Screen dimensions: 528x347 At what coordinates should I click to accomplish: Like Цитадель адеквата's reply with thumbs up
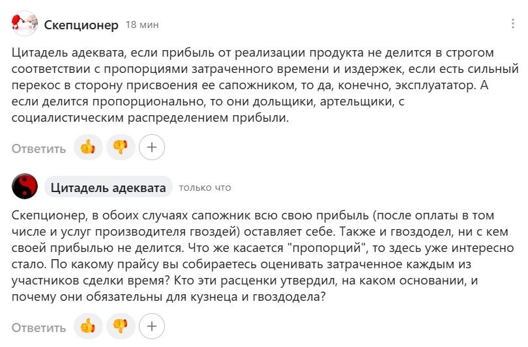[x=88, y=326]
